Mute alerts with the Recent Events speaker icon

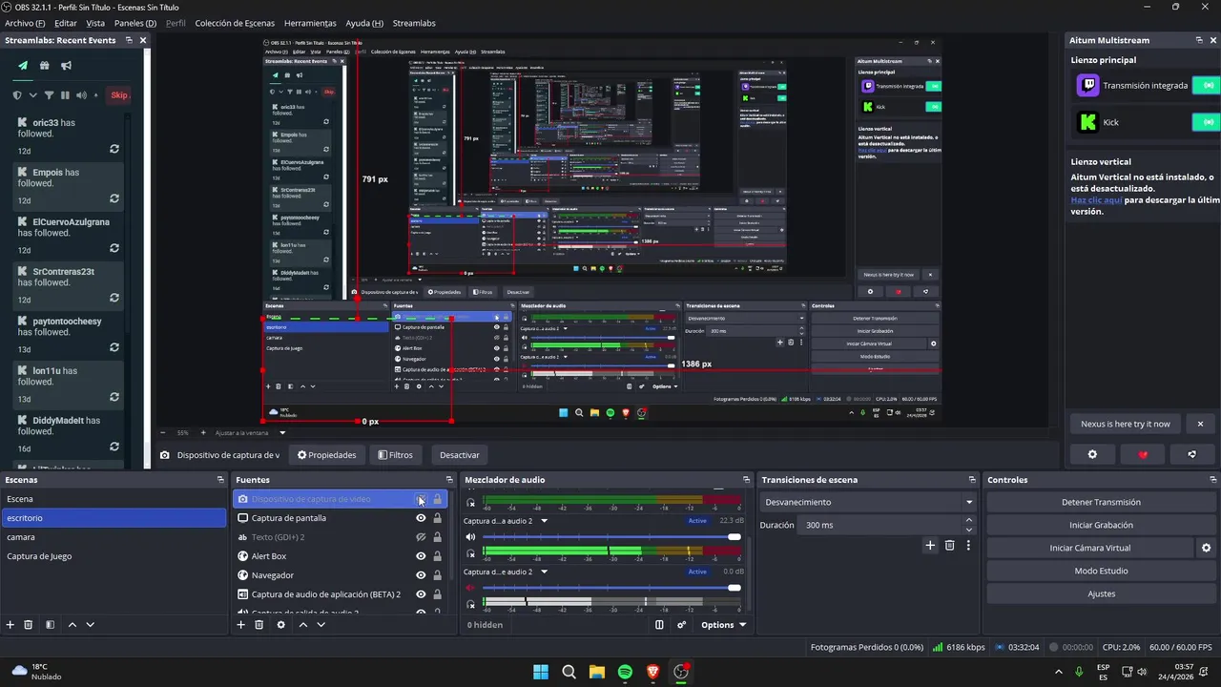(x=81, y=95)
